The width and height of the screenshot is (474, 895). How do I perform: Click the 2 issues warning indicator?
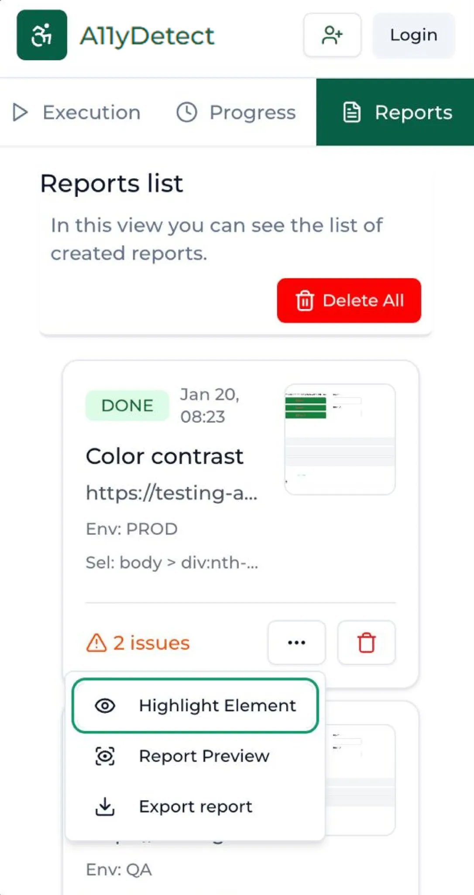(x=138, y=643)
